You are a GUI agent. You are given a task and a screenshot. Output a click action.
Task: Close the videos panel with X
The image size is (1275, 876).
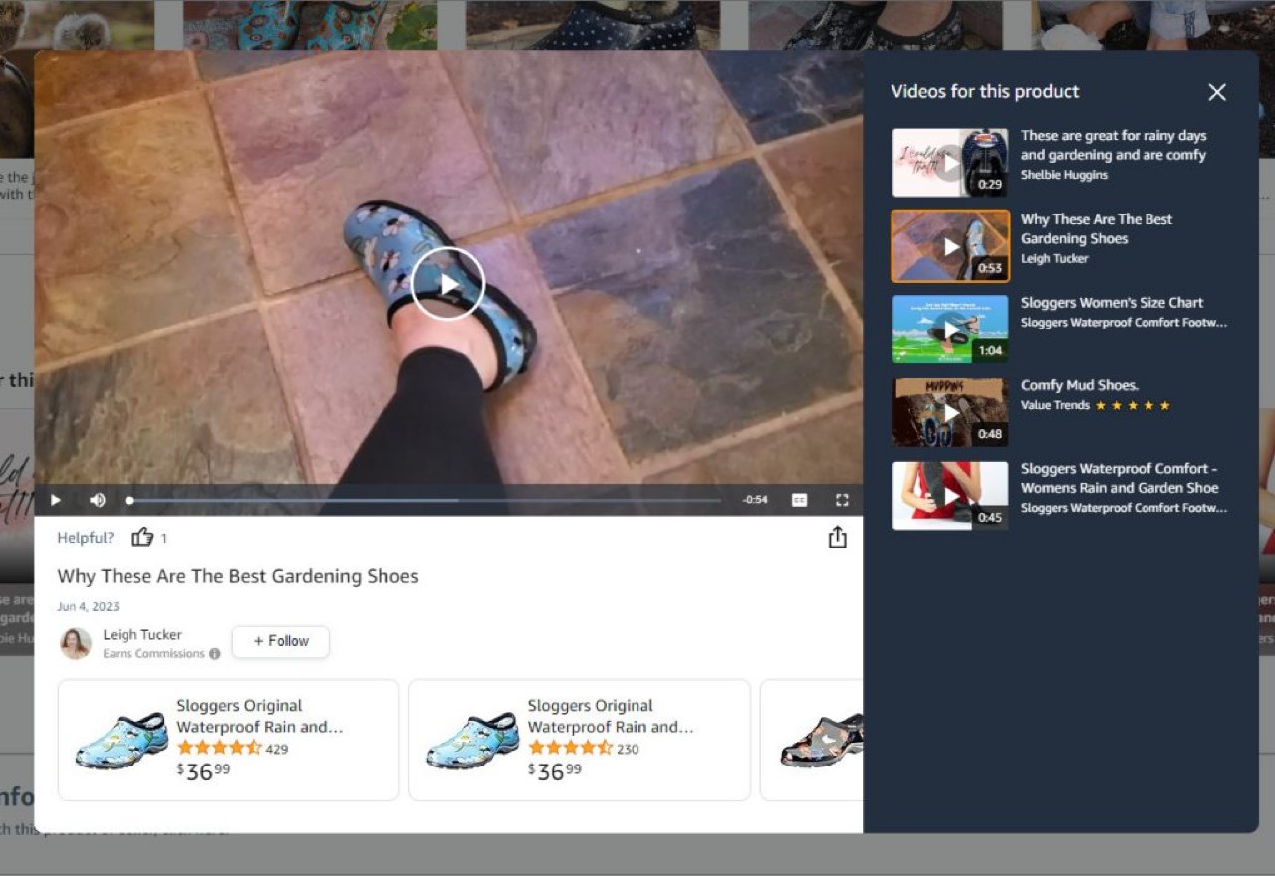[1217, 92]
